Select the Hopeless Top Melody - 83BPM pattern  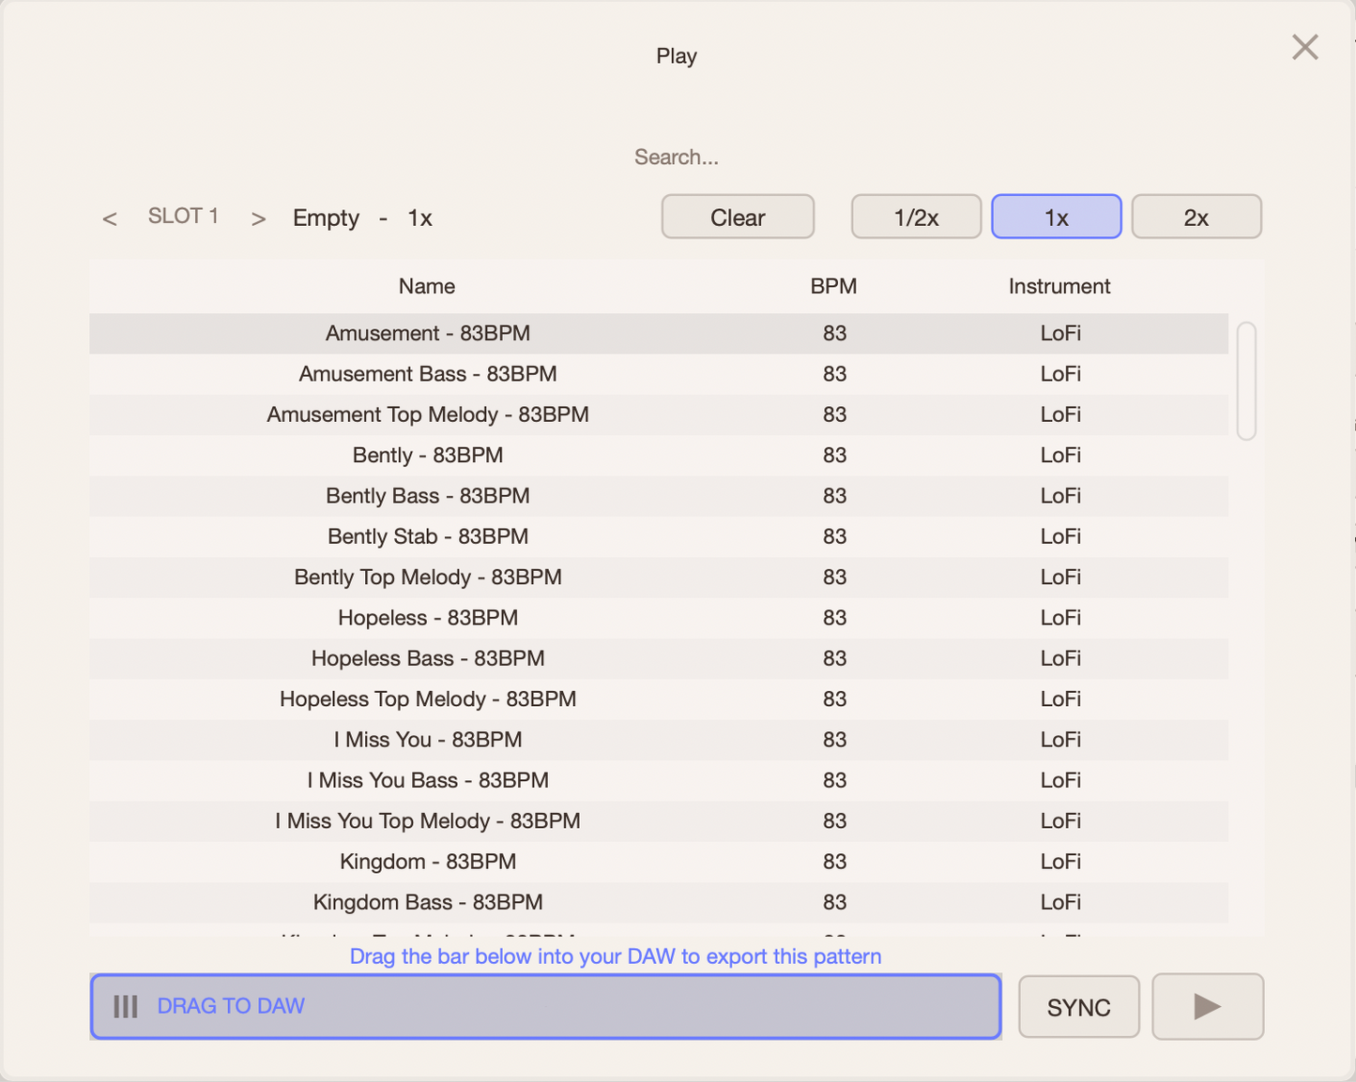pyautogui.click(x=659, y=699)
